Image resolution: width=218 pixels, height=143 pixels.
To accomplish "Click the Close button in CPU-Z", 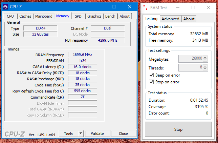I will [123, 134].
